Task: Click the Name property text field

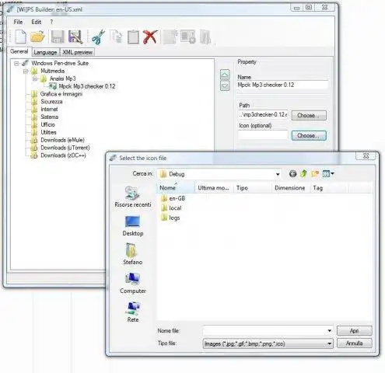Action: point(282,85)
